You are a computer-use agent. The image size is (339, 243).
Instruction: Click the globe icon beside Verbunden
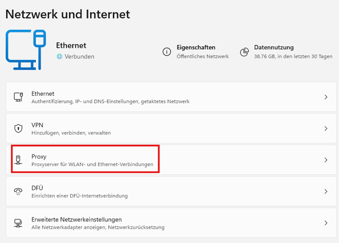coord(59,57)
